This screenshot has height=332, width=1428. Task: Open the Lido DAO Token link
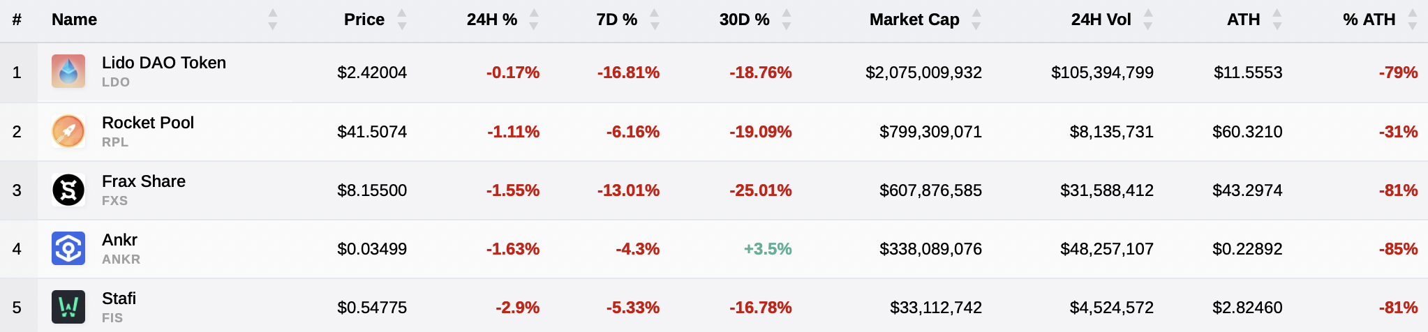(x=164, y=63)
